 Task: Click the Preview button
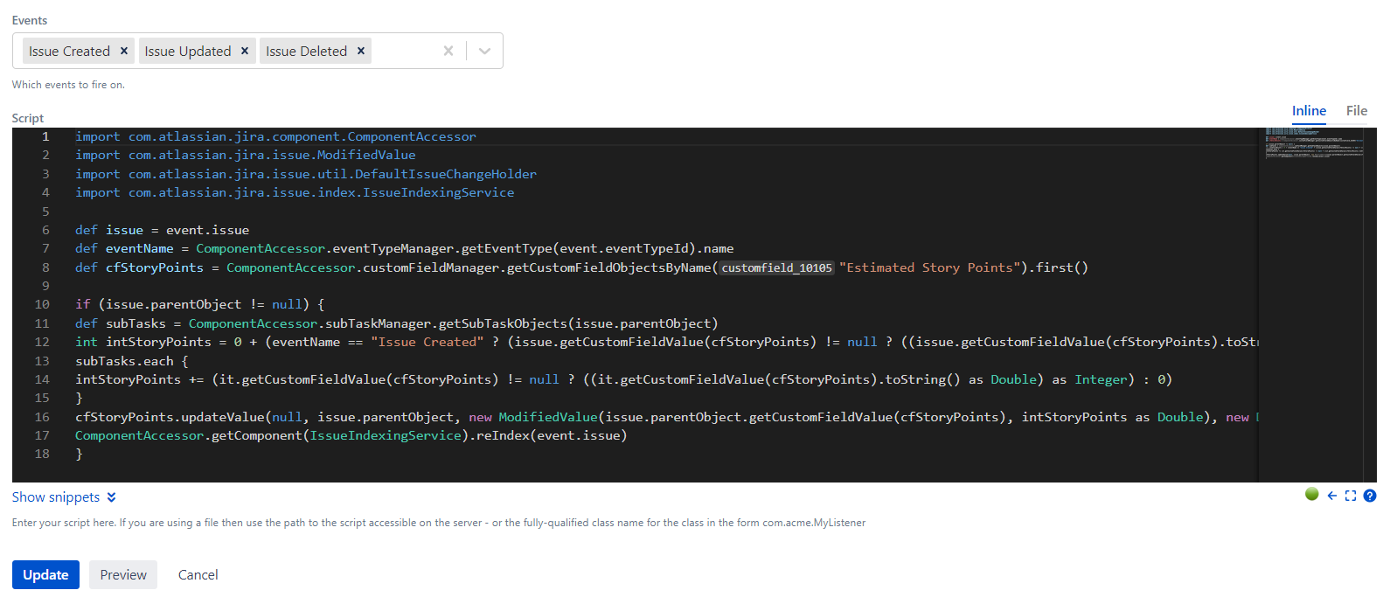pos(123,574)
